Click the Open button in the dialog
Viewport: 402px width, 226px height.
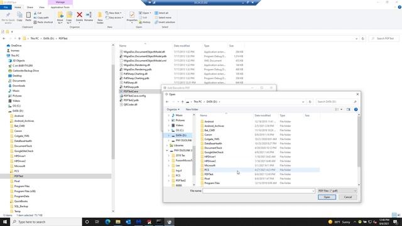[x=327, y=197]
